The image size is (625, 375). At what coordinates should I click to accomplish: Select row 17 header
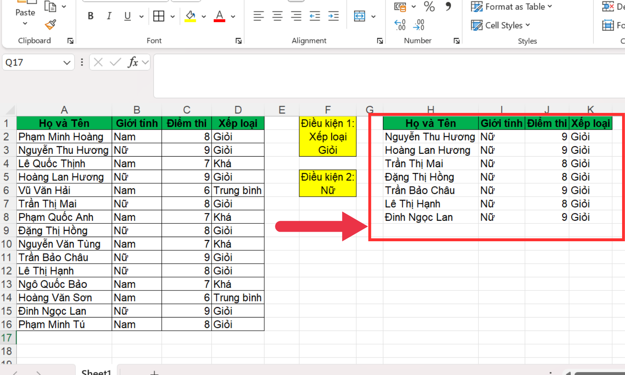click(7, 338)
